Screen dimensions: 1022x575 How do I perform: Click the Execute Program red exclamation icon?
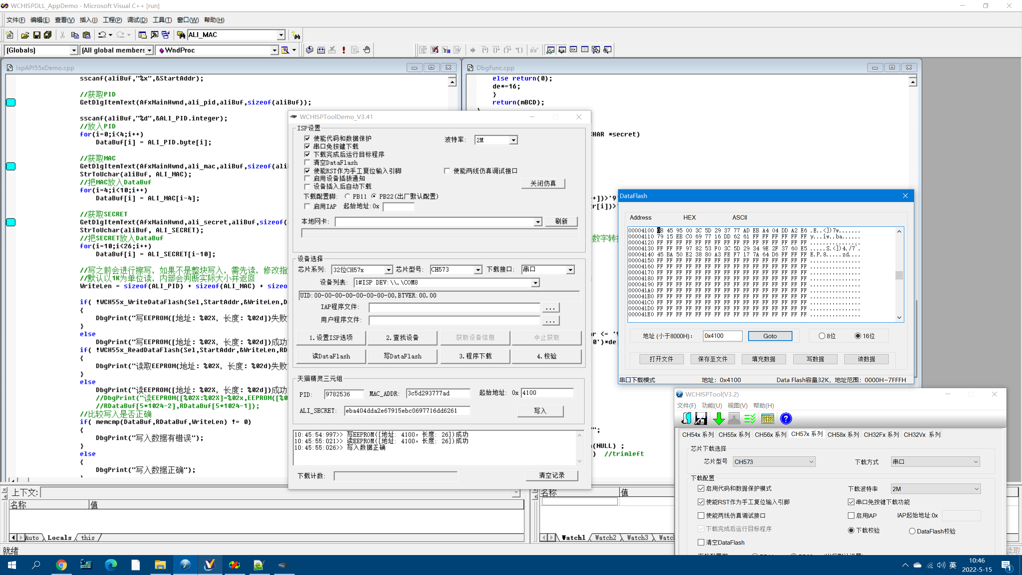pyautogui.click(x=344, y=50)
